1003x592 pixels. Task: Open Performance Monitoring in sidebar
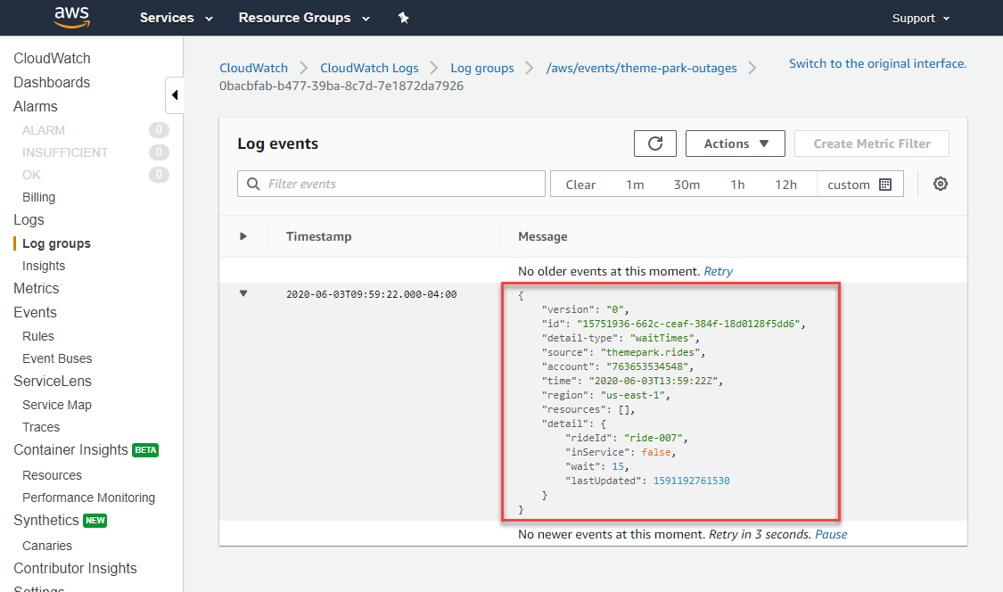point(88,497)
